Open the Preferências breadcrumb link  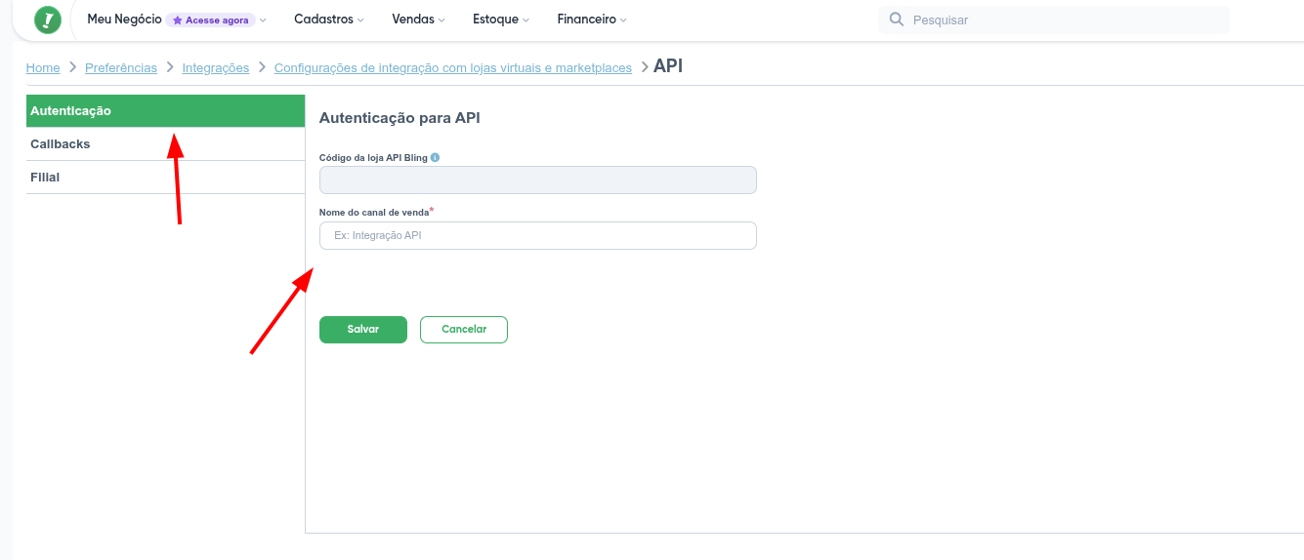click(x=121, y=68)
